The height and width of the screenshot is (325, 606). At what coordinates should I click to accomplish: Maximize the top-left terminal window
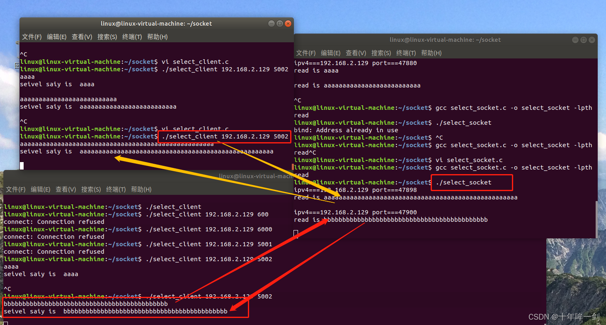pos(280,24)
